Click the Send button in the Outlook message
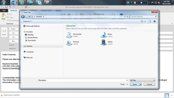This screenshot has width=174, height=98. [4, 32]
